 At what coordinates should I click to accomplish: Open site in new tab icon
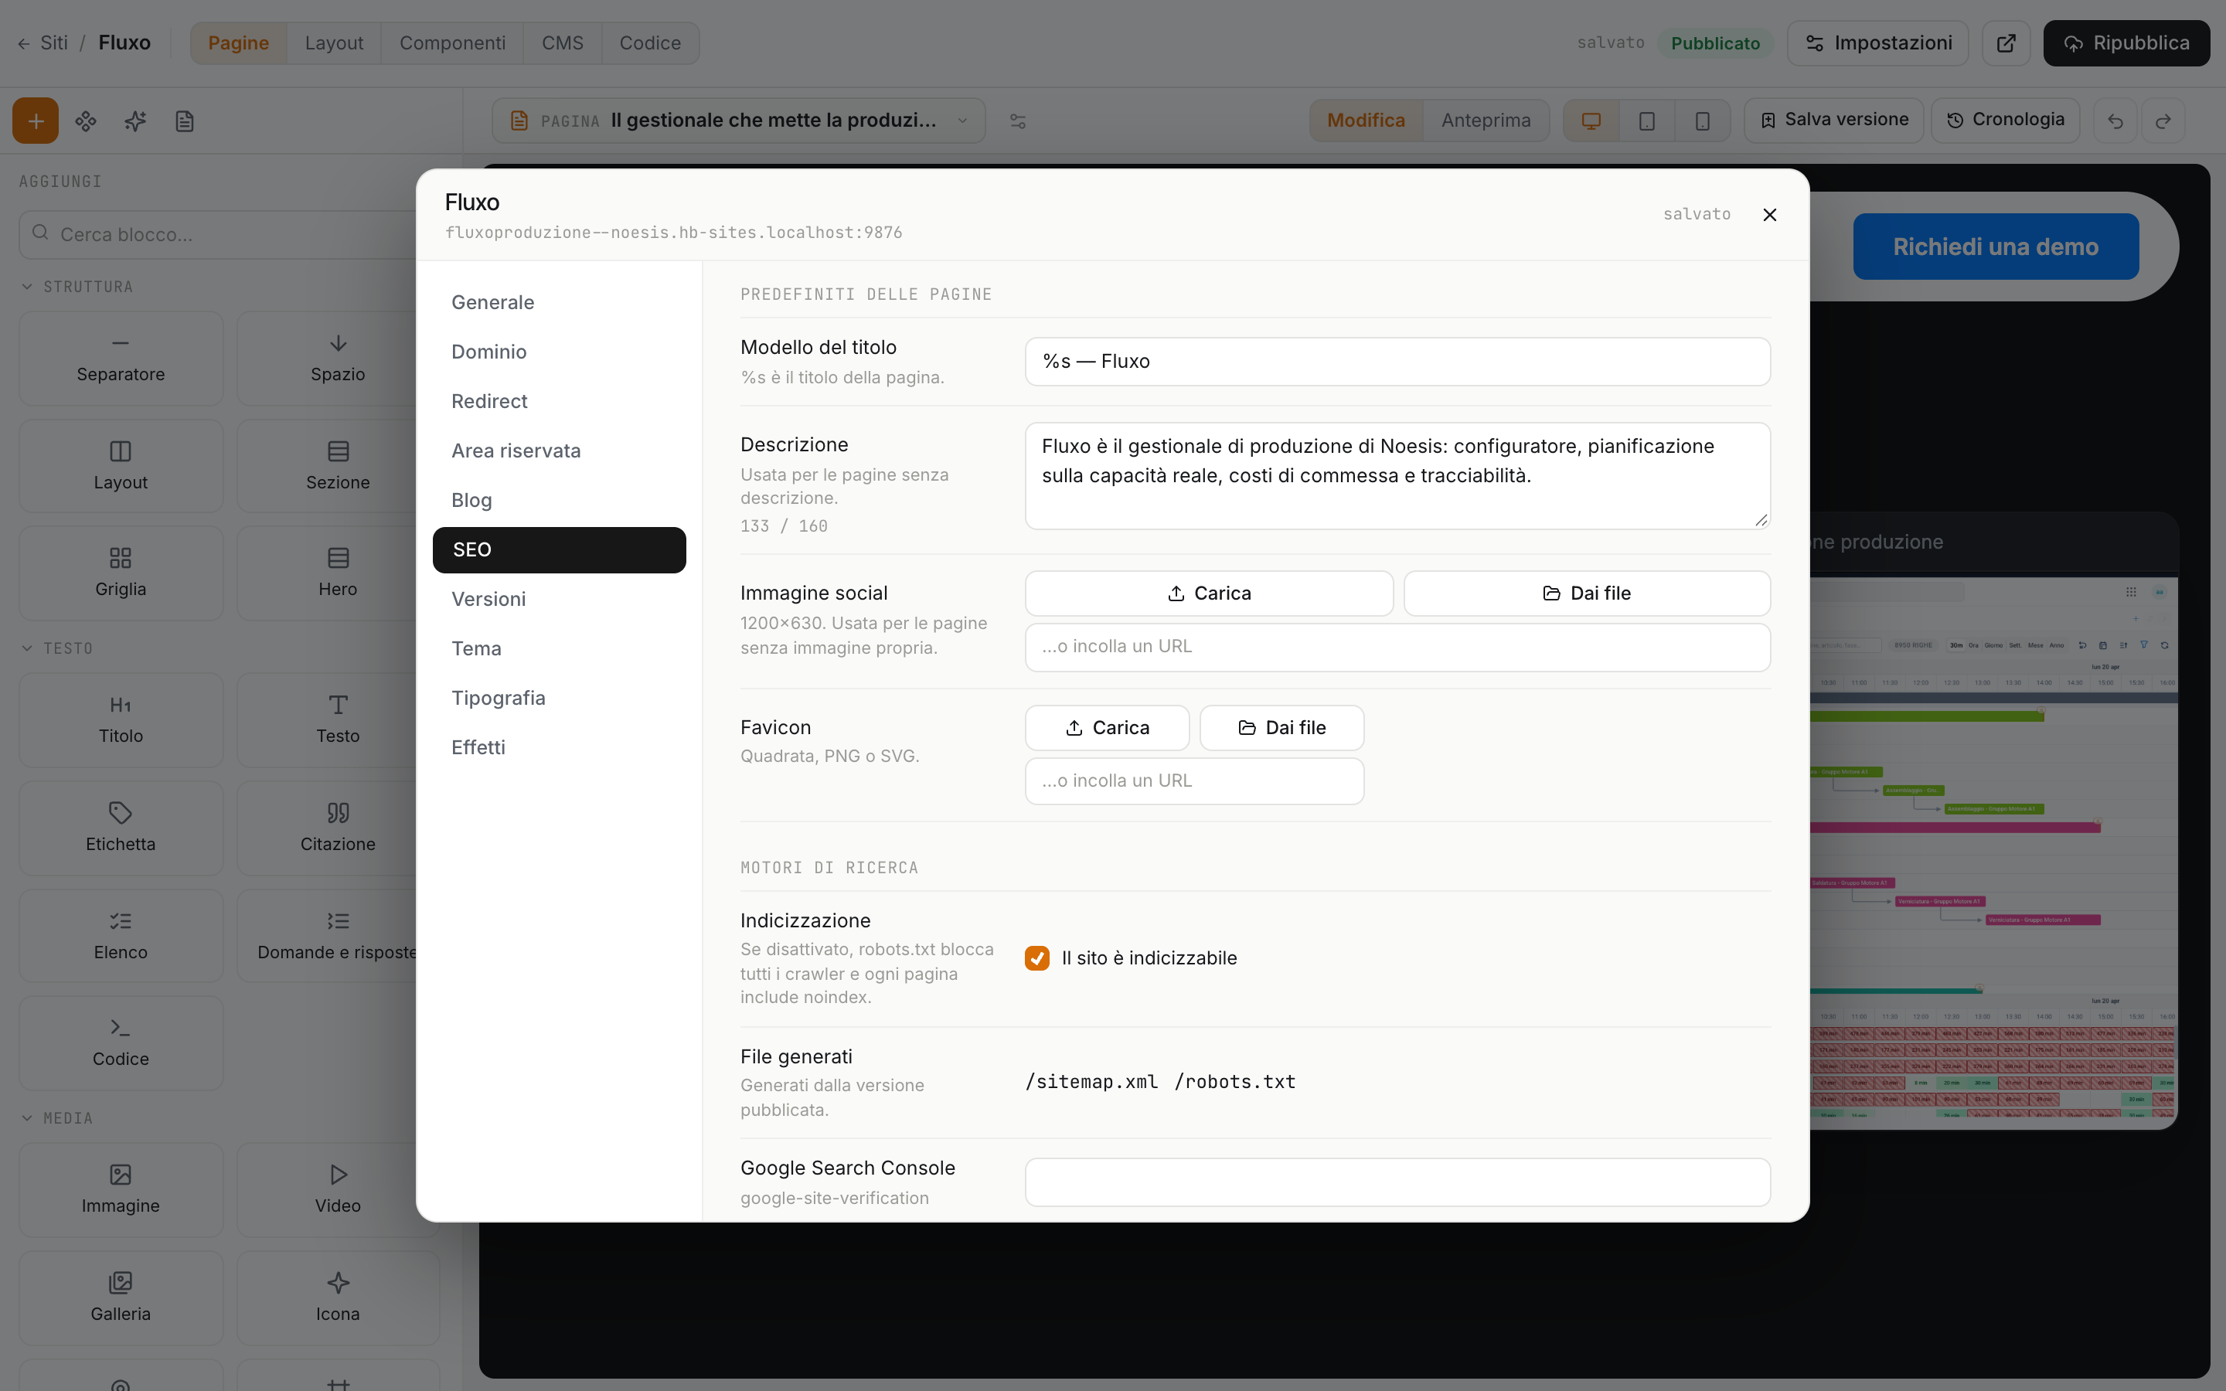pos(2006,43)
